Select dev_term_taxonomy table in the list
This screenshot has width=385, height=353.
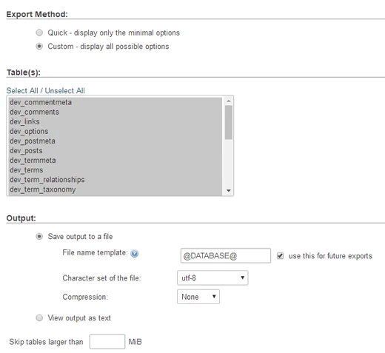click(x=115, y=189)
